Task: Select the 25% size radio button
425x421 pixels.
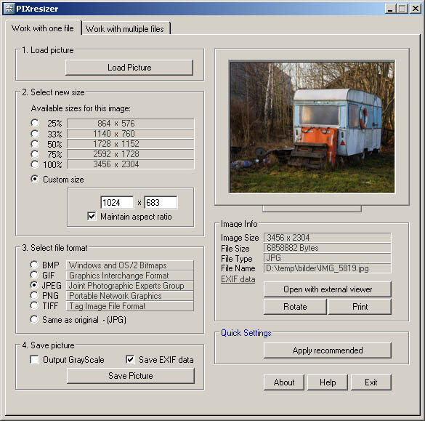Action: (x=35, y=123)
